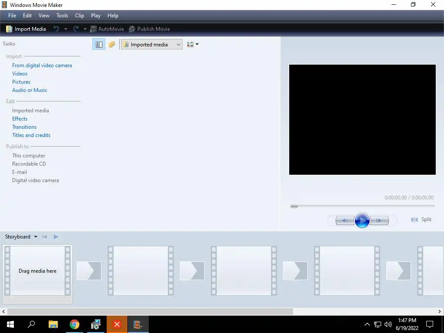Open the File menu
The height and width of the screenshot is (333, 444).
coord(12,16)
